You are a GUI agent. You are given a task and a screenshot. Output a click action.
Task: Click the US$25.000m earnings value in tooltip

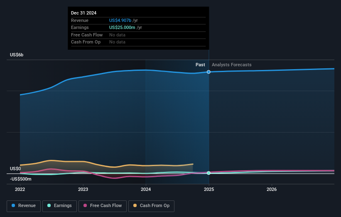pyautogui.click(x=122, y=27)
